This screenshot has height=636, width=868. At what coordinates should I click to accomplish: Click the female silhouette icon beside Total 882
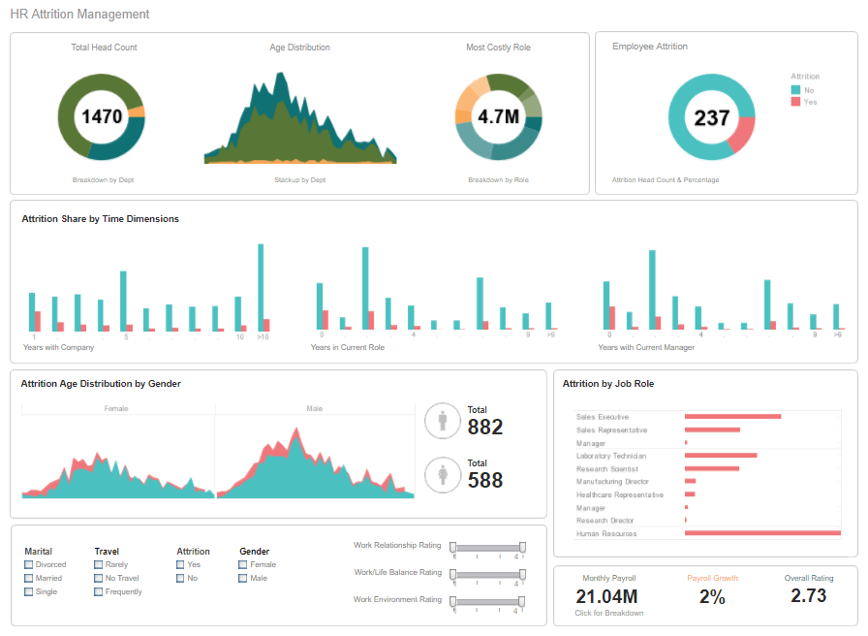pos(443,420)
